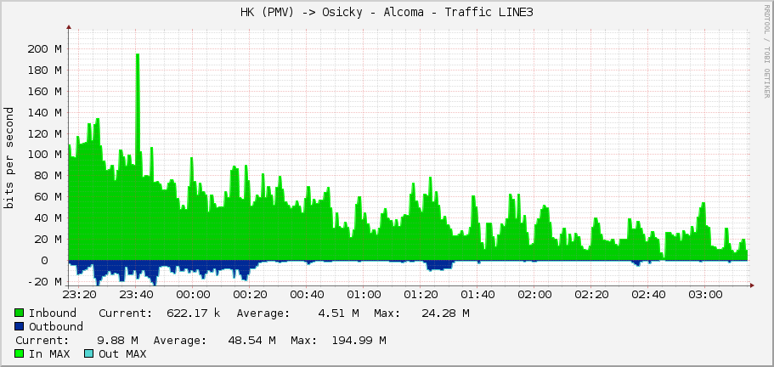Click the Out MAX cyan legend swatch
The image size is (774, 367).
click(x=89, y=353)
